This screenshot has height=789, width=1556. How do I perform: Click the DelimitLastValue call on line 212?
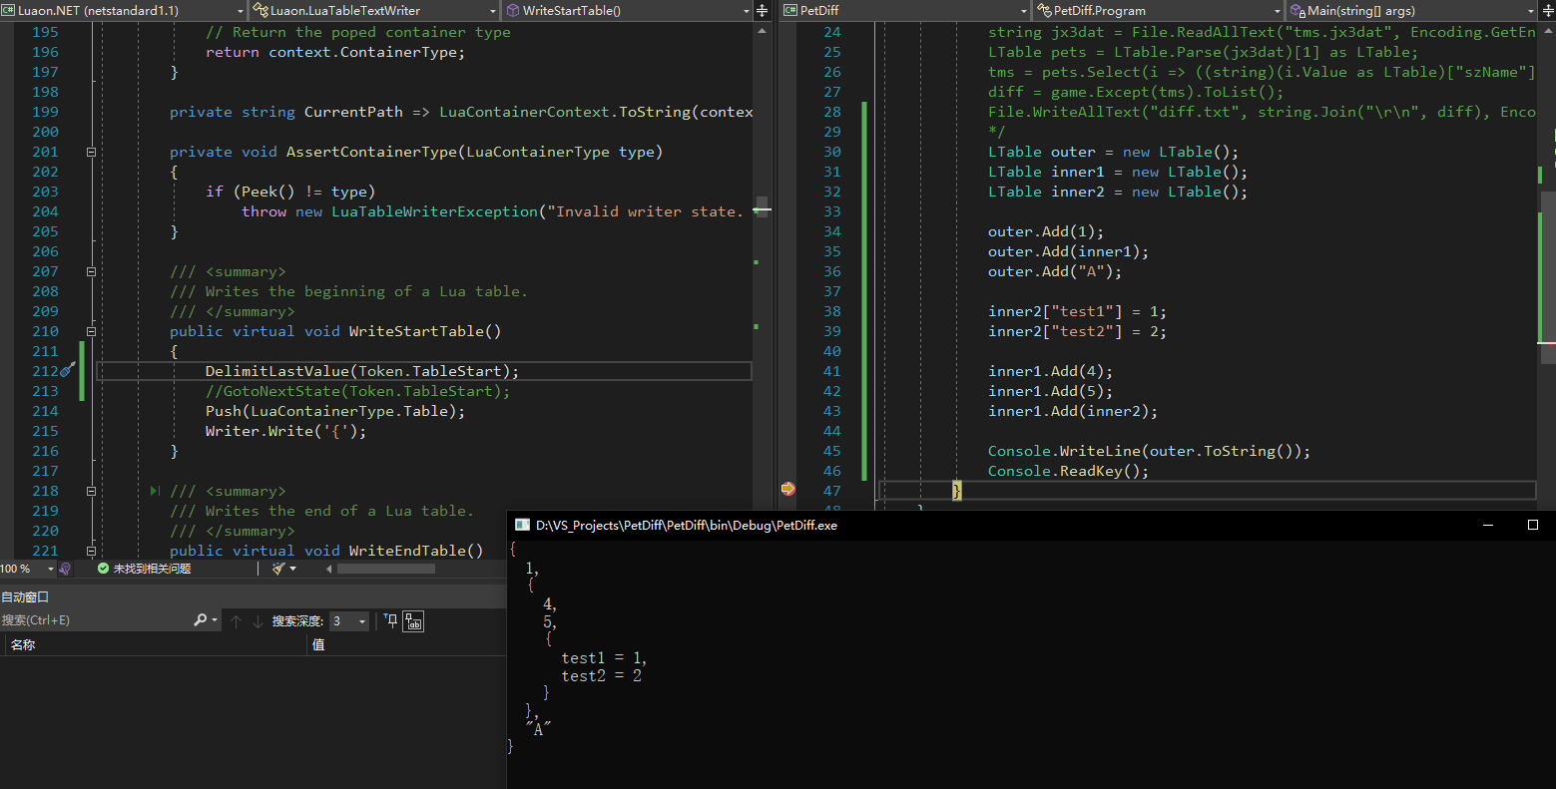[x=362, y=371]
